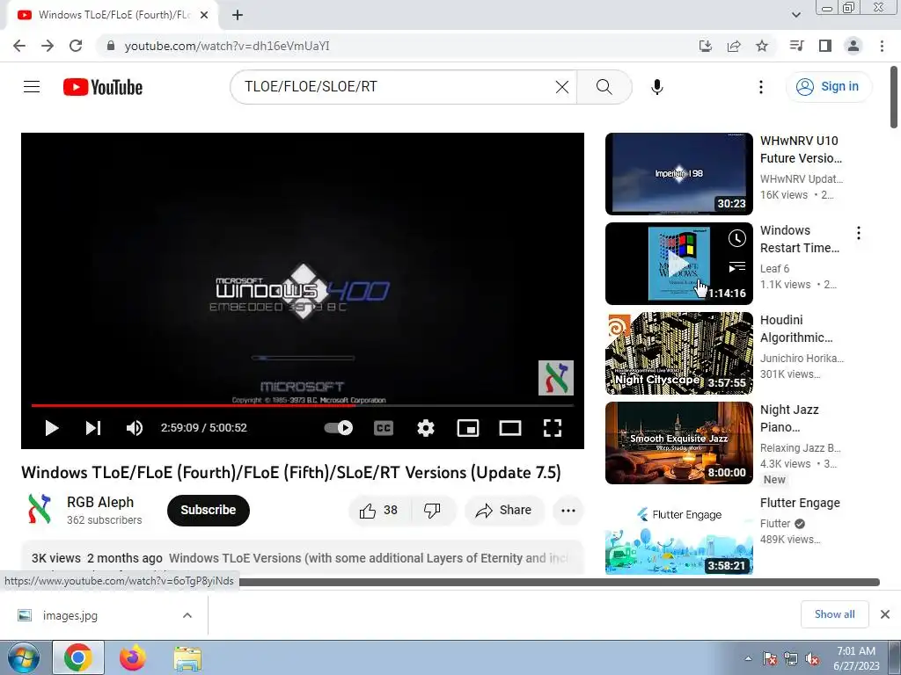The height and width of the screenshot is (675, 901).
Task: Skip to the next video
Action: [93, 428]
